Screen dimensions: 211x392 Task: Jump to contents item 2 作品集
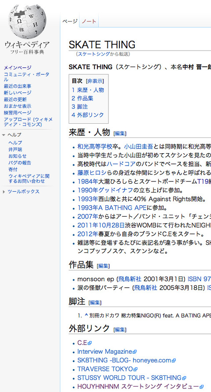[82, 98]
